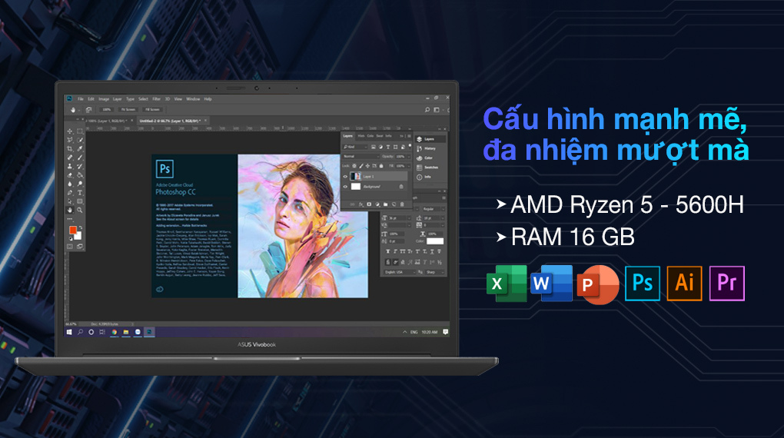The width and height of the screenshot is (784, 438).
Task: Toggle lock all padlock icon
Action: 381,165
